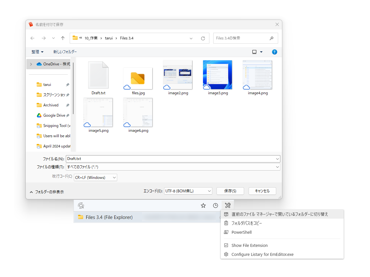Click the clipboard icon for folder path copy
Image resolution: width=370 pixels, height=277 pixels.
click(226, 223)
